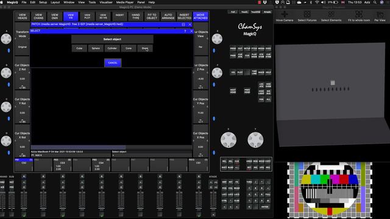The image size is (390, 219).
Task: Click the THRU key on keypad
Action: coord(249,182)
